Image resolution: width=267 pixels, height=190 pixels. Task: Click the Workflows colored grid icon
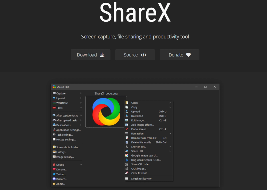pyautogui.click(x=54, y=103)
